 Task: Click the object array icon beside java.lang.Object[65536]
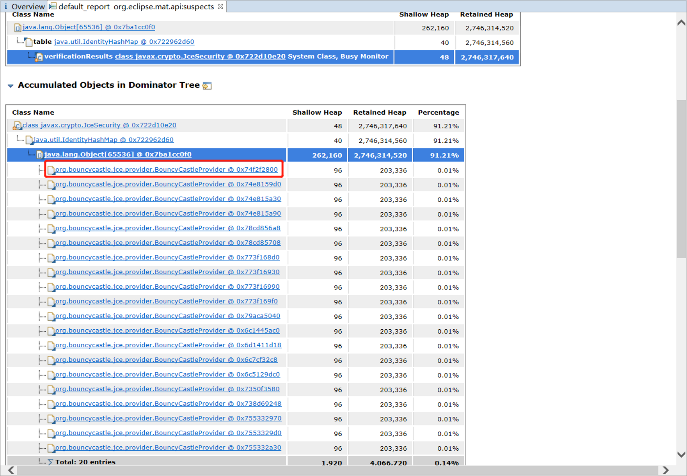click(40, 155)
